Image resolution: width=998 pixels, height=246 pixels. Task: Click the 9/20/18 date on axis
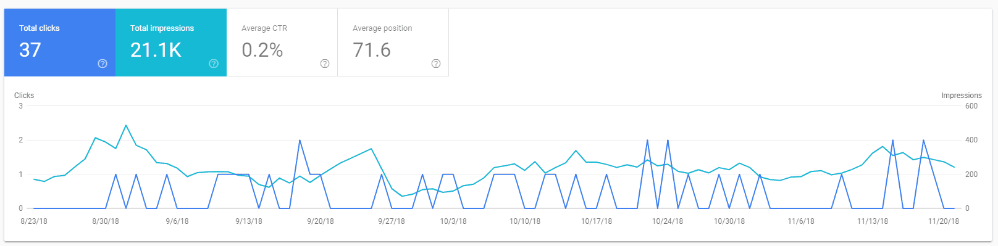(x=321, y=221)
